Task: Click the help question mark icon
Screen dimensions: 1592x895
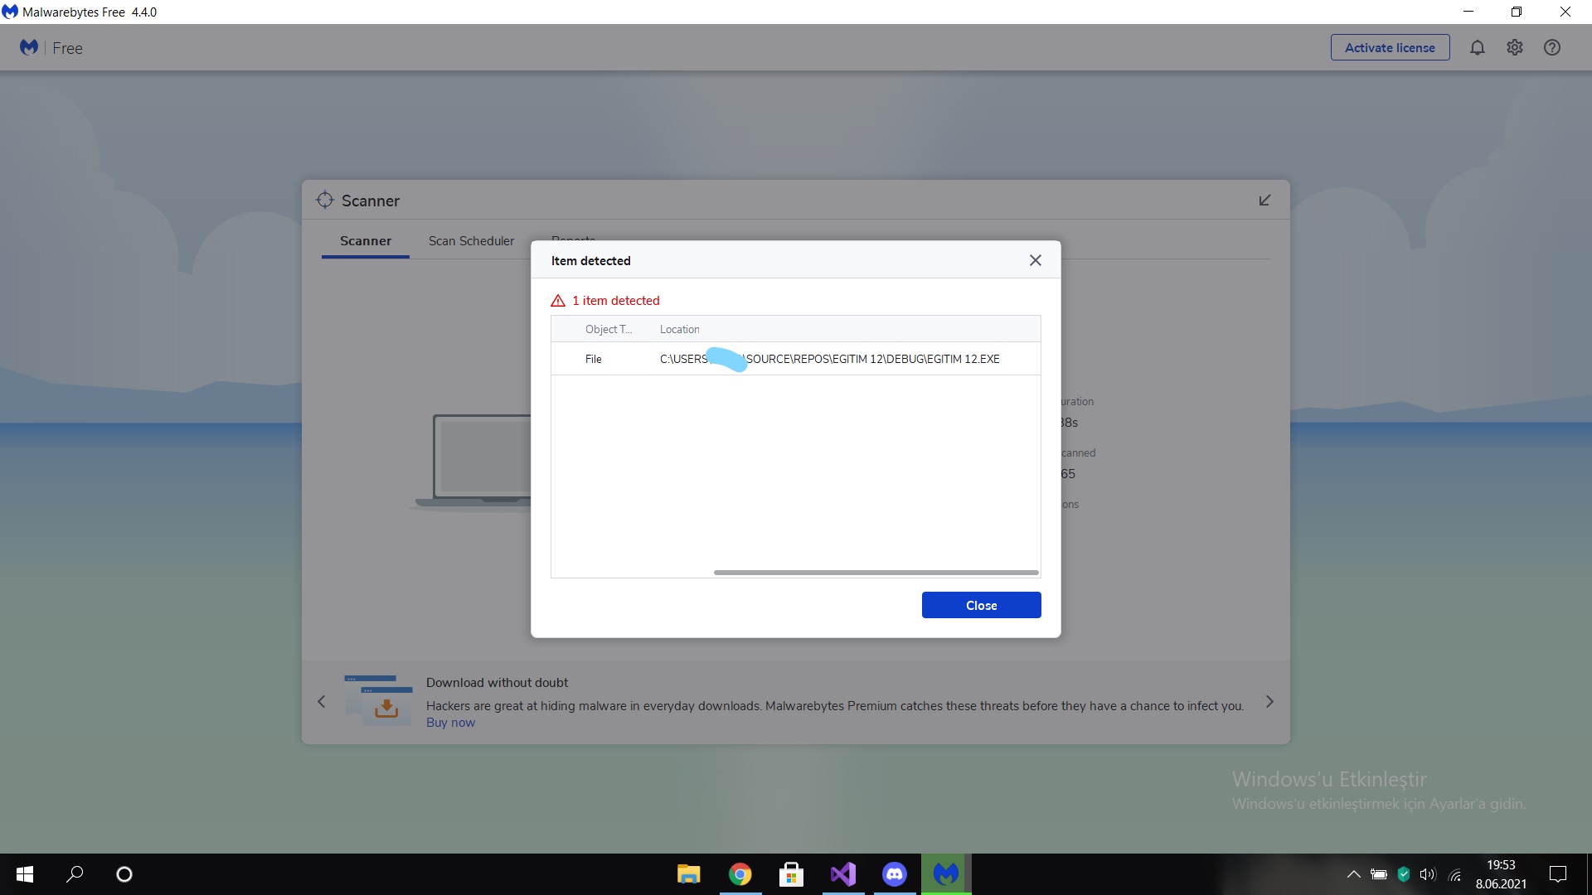Action: [1552, 48]
